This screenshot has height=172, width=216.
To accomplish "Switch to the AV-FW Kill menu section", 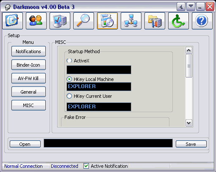I will click(28, 78).
